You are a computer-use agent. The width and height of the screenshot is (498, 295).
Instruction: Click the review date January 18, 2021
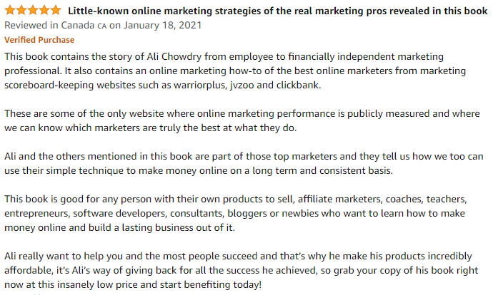click(162, 26)
